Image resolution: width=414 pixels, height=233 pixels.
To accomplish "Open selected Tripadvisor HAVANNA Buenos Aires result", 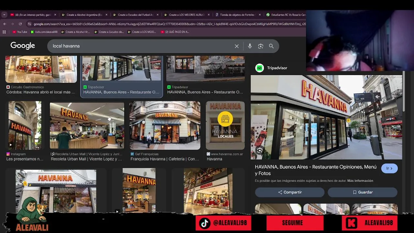I will (x=122, y=68).
